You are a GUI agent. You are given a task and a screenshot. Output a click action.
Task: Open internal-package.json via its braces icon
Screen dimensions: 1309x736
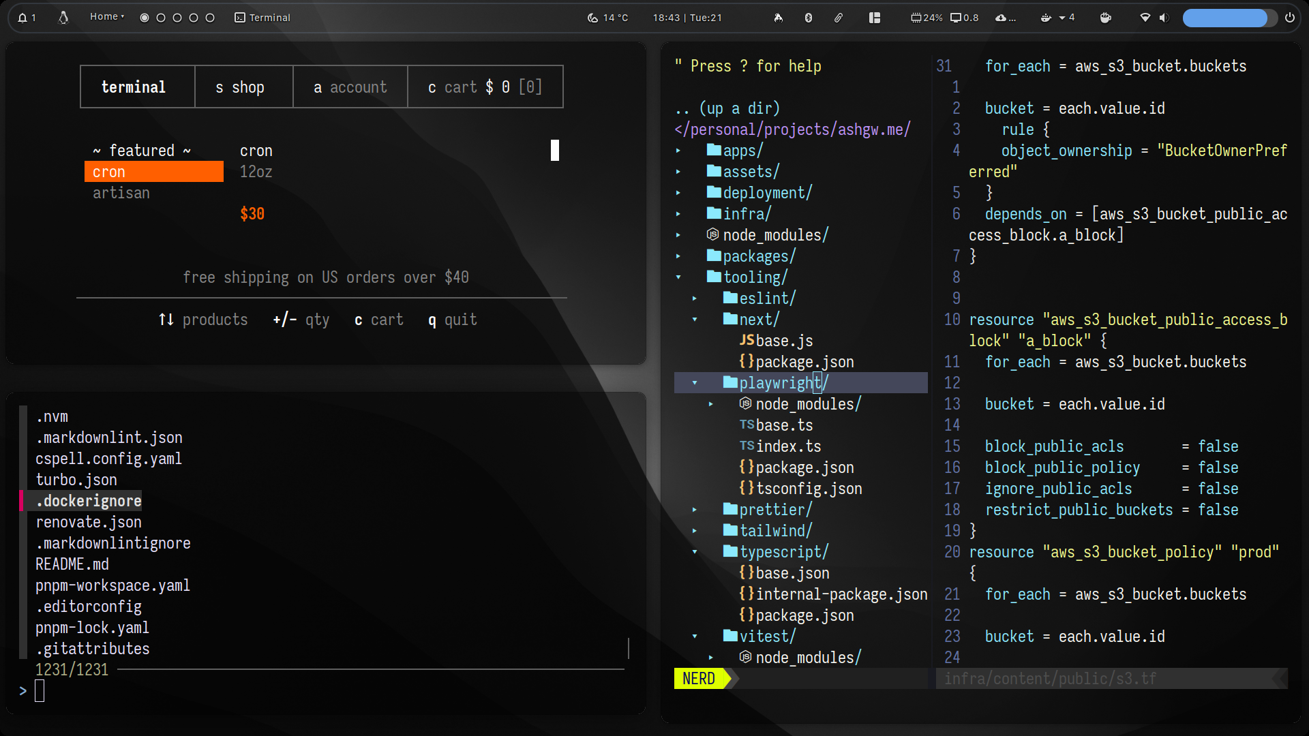(747, 594)
